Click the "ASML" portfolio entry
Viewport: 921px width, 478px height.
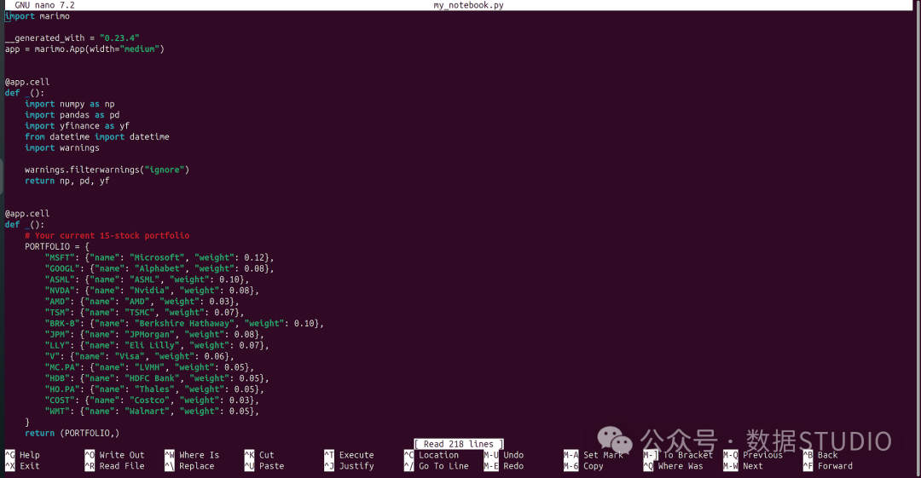tap(147, 279)
